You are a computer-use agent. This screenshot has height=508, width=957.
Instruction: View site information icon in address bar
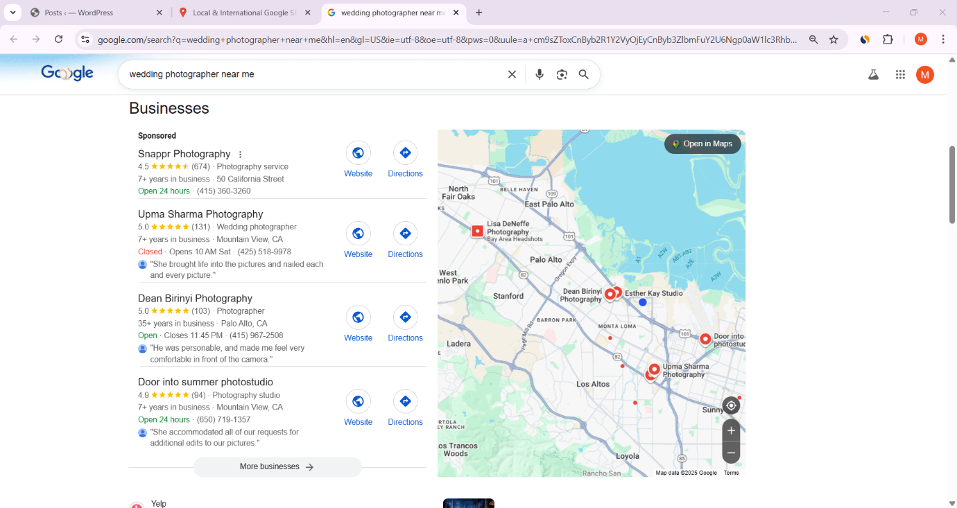click(85, 40)
